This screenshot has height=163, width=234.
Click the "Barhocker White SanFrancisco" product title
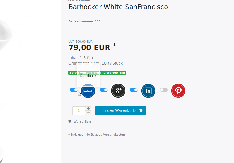(118, 7)
